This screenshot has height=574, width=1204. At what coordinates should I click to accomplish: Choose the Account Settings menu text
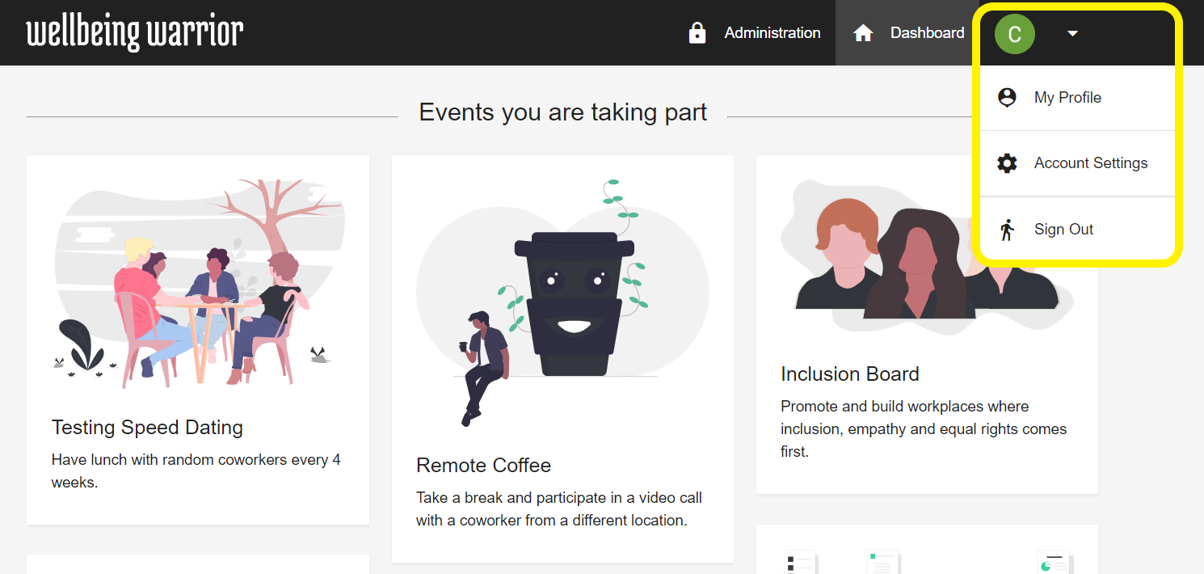pyautogui.click(x=1090, y=163)
